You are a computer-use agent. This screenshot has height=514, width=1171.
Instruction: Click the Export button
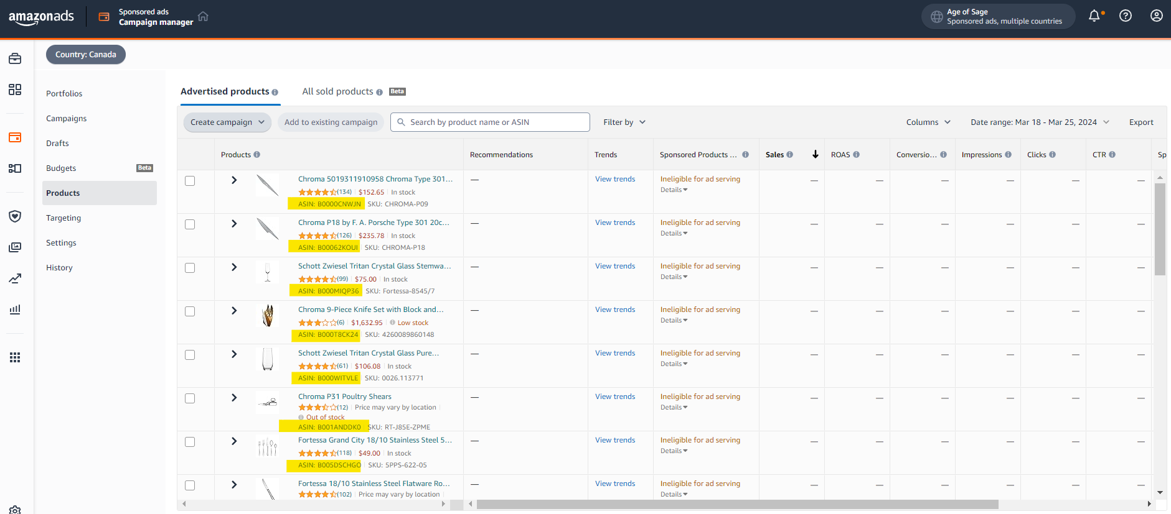coord(1141,122)
